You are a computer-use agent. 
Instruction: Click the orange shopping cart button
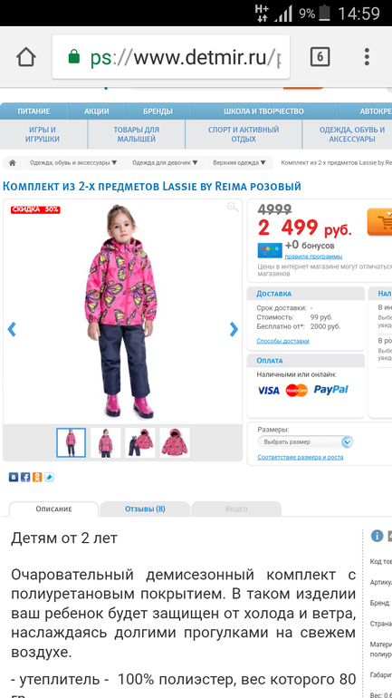tap(379, 222)
